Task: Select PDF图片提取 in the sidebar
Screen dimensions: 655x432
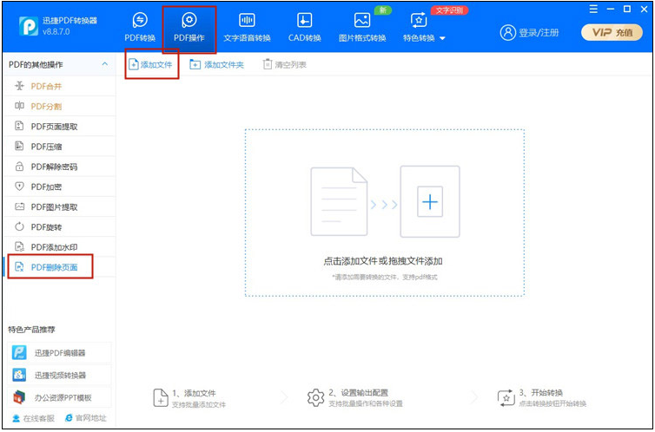Action: pos(58,206)
